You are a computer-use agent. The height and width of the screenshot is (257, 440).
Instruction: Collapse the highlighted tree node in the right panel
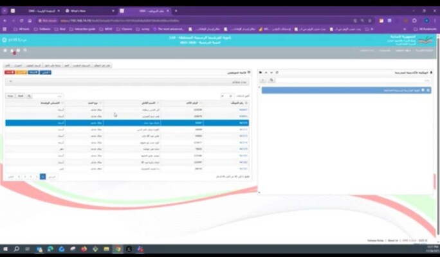429,90
